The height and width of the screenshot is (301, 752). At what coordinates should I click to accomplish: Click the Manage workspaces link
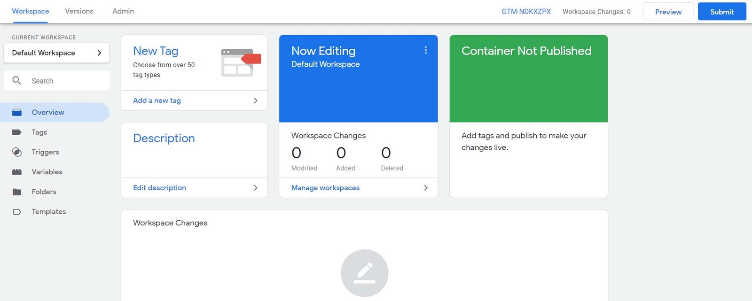(325, 188)
